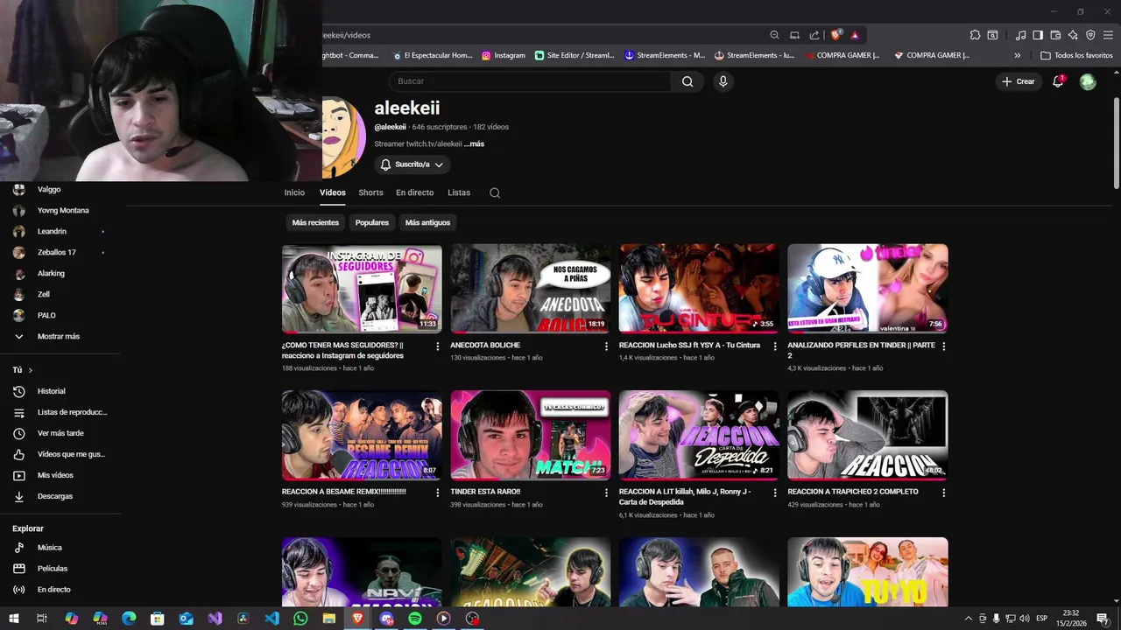Screen dimensions: 1121x630
Task: Open the Suscrito/a subscription dropdown
Action: pyautogui.click(x=412, y=164)
